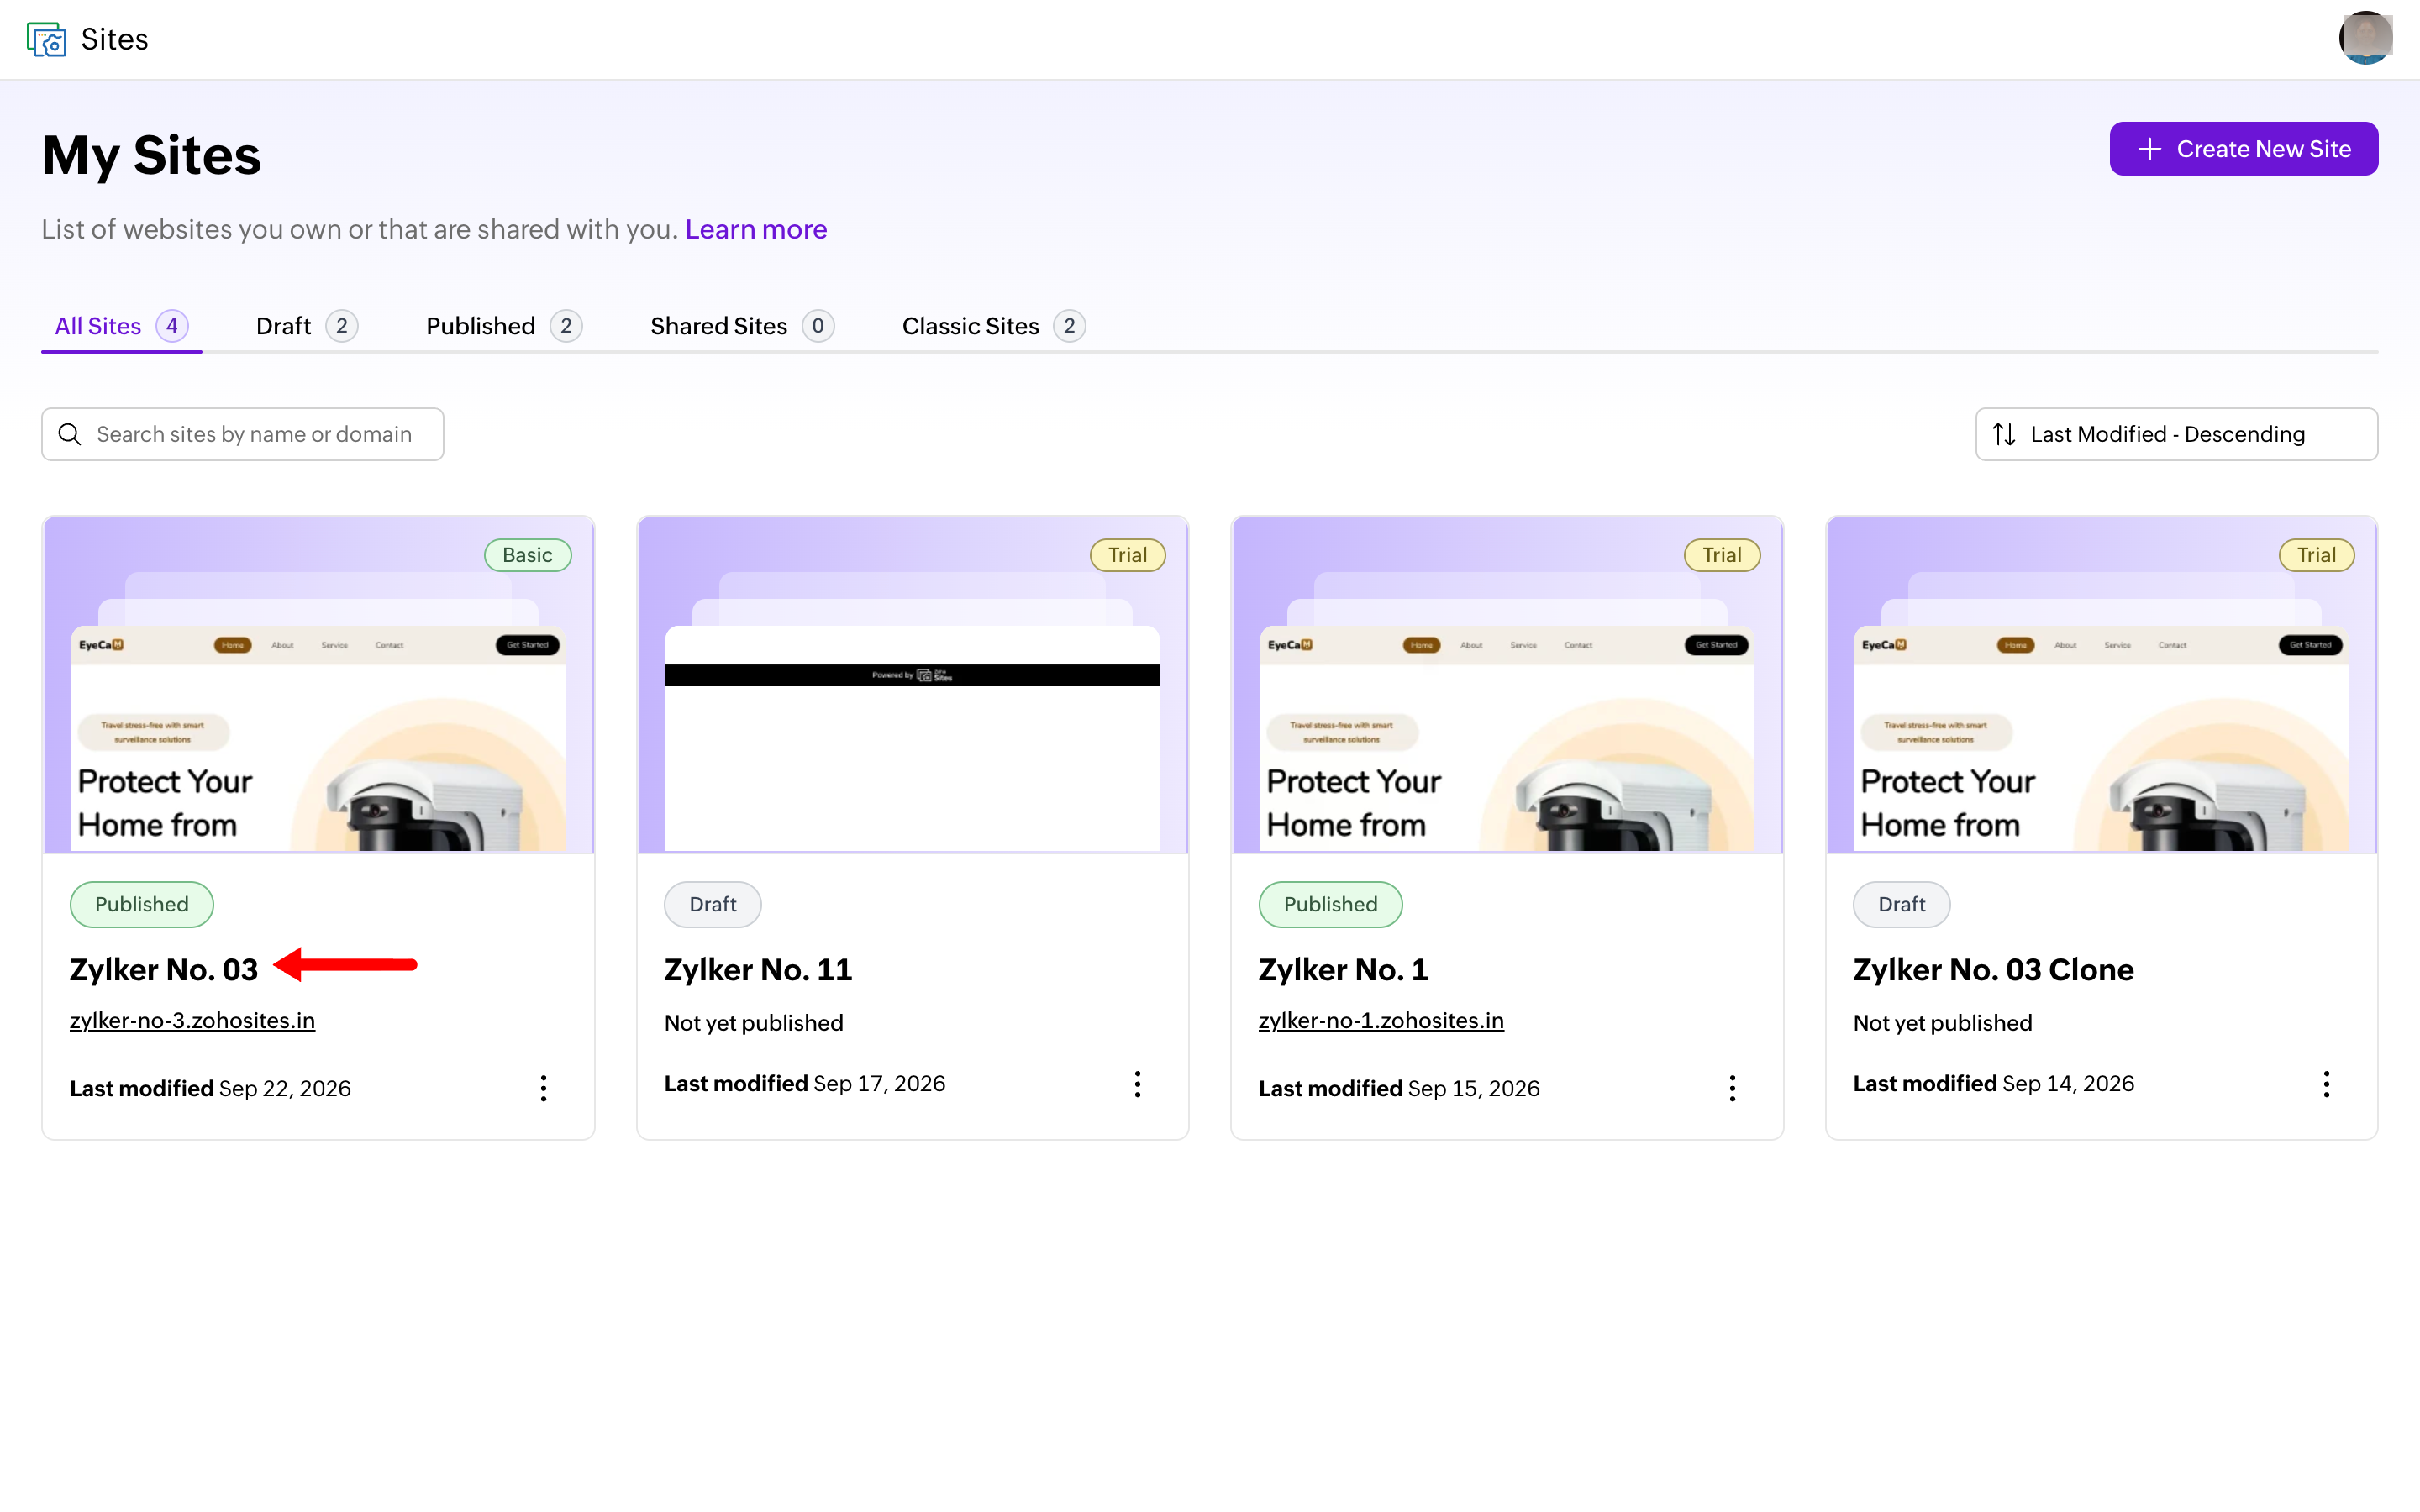Switch to the Draft tab
Screen dimensions: 2420x1512
click(x=306, y=326)
